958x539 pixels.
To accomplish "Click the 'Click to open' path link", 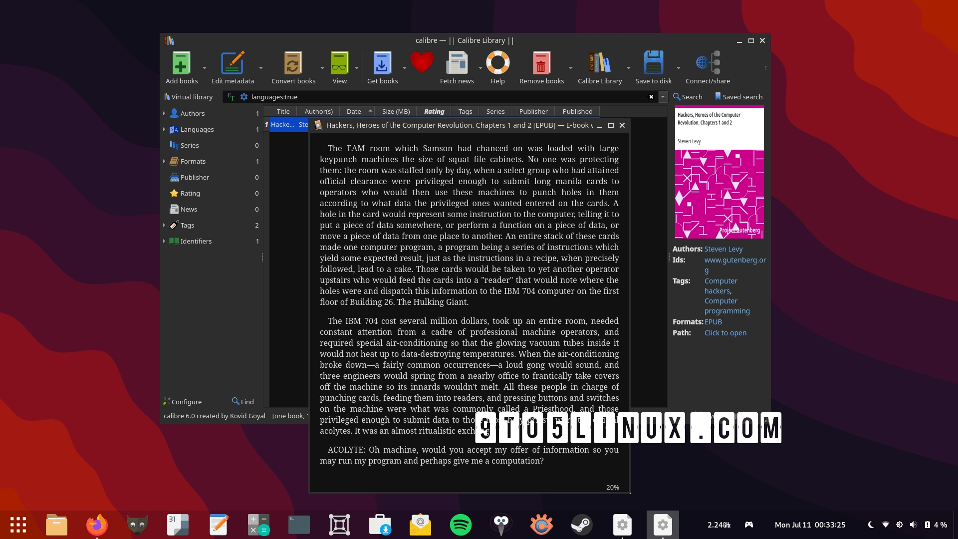I will [x=725, y=333].
